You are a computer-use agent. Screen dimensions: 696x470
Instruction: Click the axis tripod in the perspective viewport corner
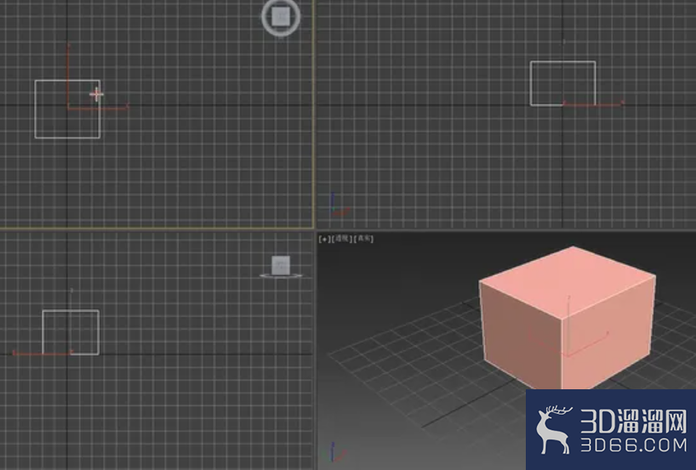coord(337,452)
